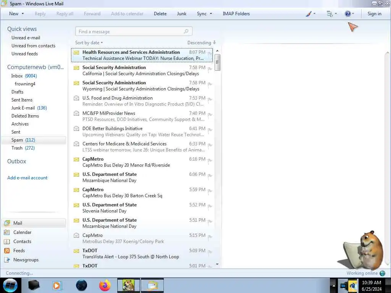The width and height of the screenshot is (391, 293).
Task: Click the Find a message search field
Action: pos(133,31)
